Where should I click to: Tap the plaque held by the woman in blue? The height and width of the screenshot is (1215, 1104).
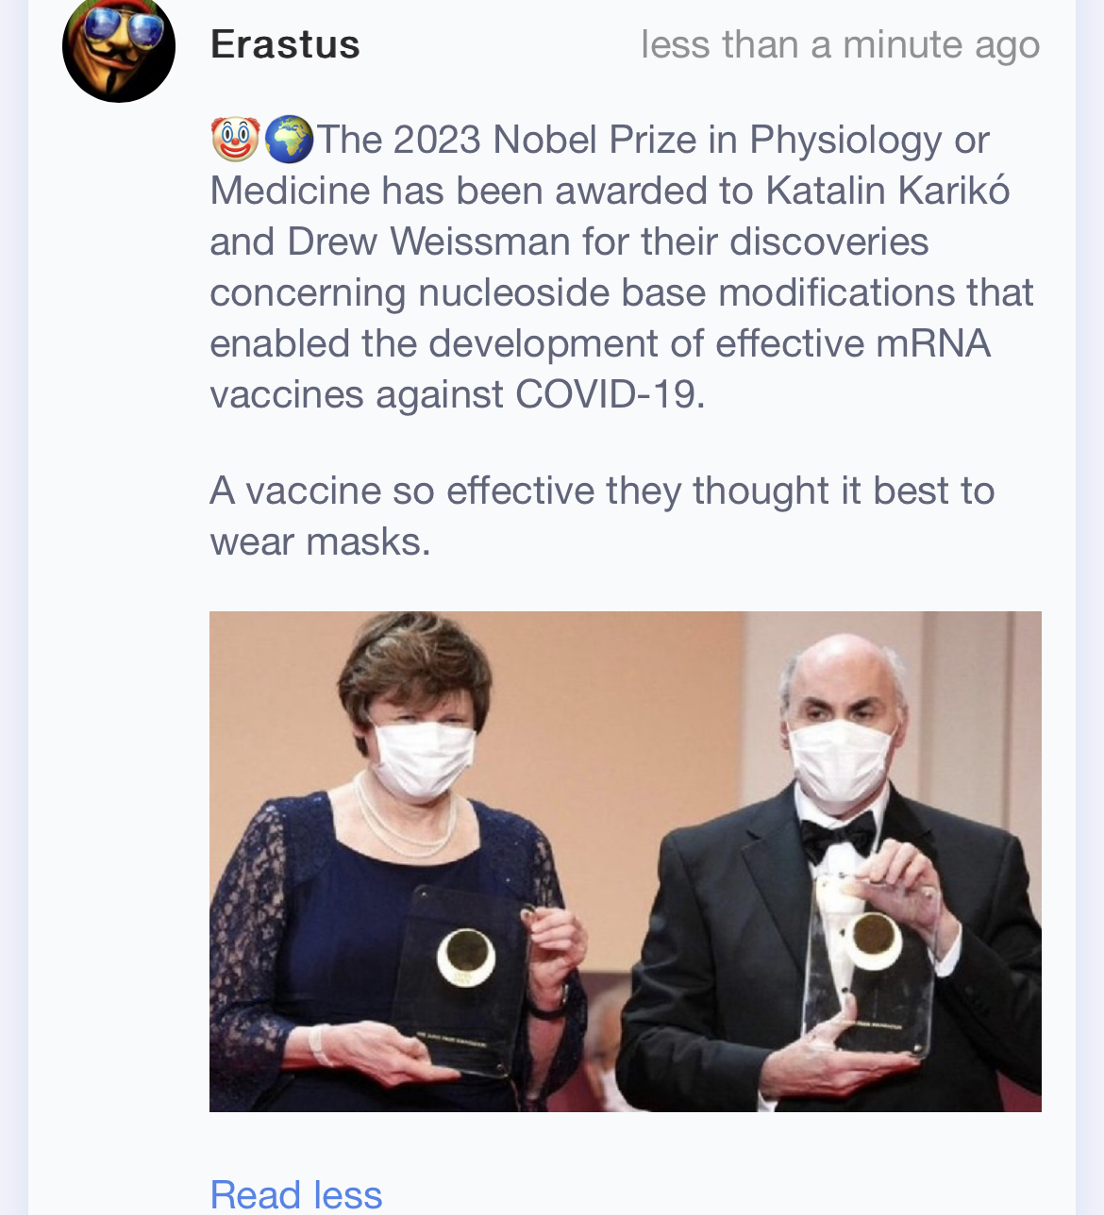pyautogui.click(x=463, y=977)
